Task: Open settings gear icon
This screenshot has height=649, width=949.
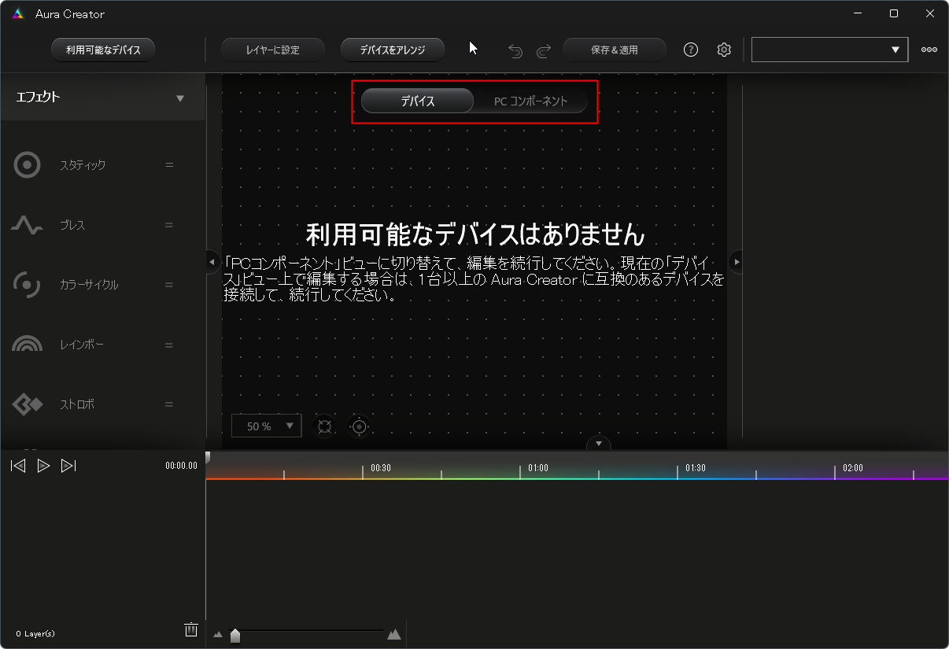Action: click(724, 50)
